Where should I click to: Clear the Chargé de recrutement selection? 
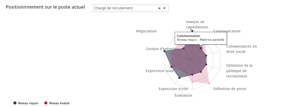(159, 8)
